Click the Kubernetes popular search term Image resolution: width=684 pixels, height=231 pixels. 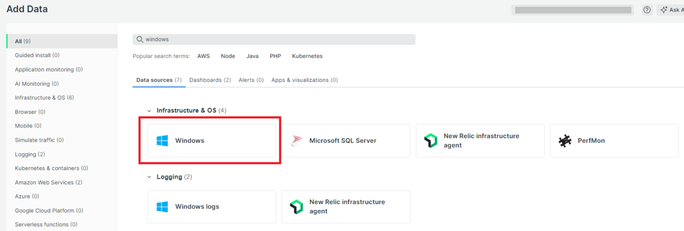[307, 56]
